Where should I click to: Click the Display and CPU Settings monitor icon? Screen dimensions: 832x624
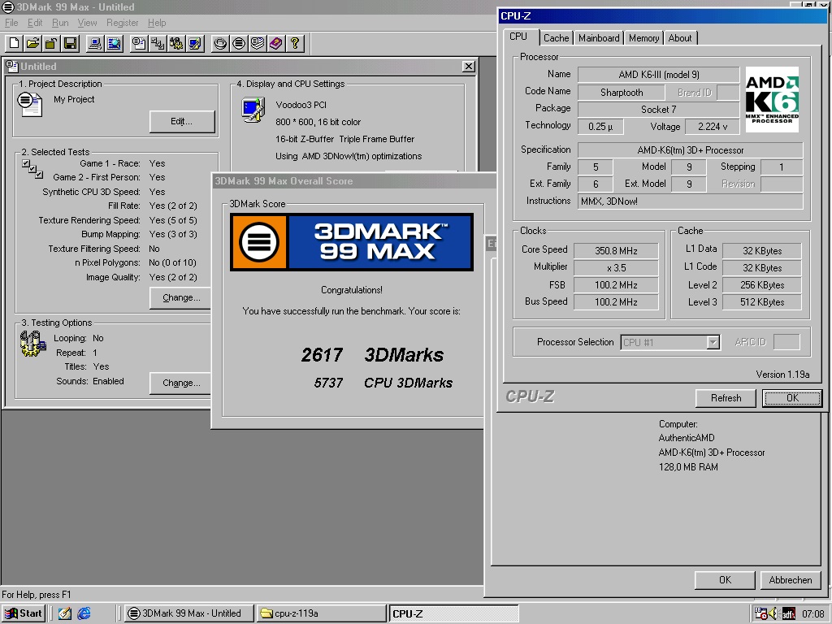point(253,110)
